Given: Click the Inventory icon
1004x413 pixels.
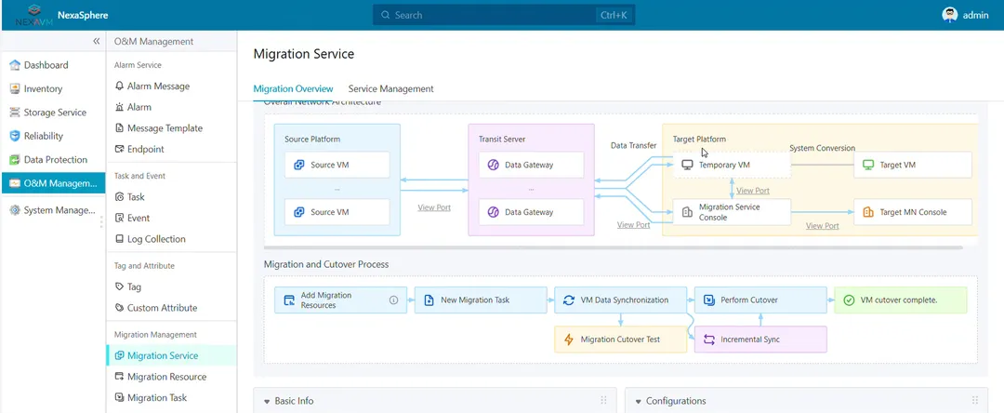Looking at the screenshot, I should 15,89.
